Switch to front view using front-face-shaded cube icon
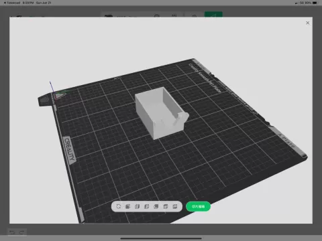This screenshot has width=322, height=241. (127, 206)
